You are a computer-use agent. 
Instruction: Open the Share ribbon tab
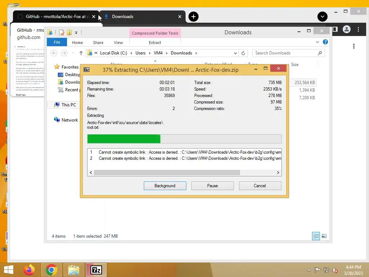pyautogui.click(x=98, y=43)
